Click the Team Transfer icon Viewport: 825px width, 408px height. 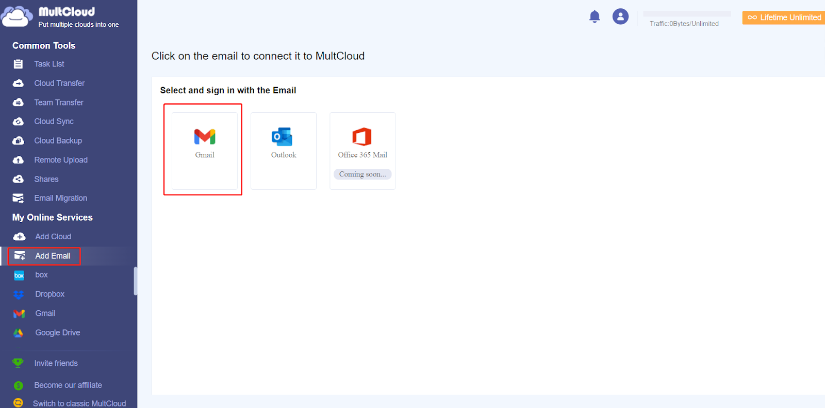[18, 102]
